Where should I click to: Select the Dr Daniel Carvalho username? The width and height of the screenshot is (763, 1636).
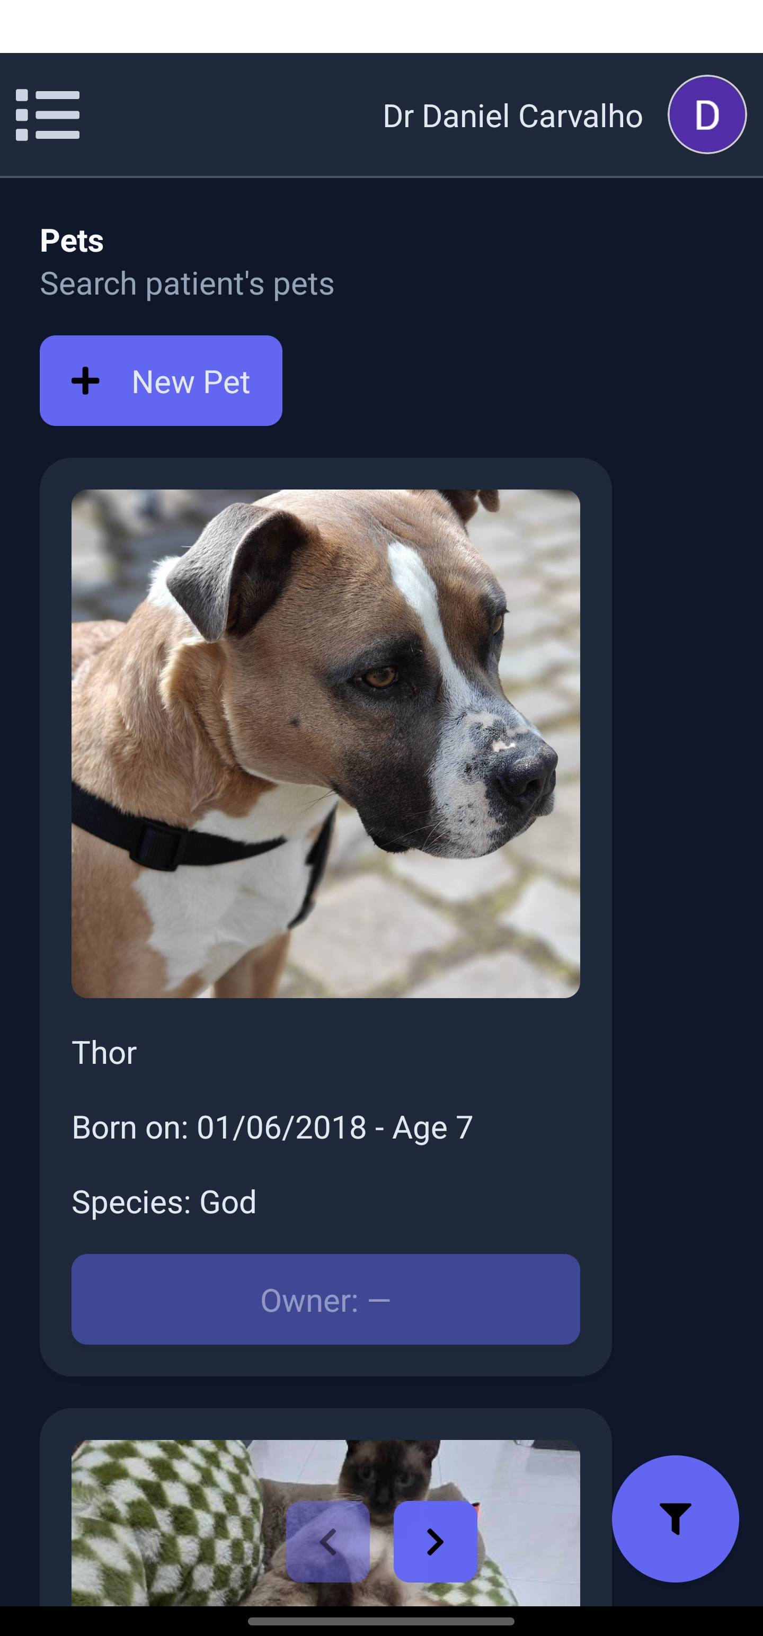[513, 116]
